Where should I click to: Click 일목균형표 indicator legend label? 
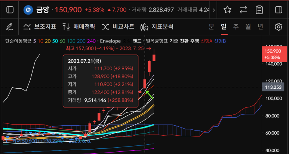(x=157, y=41)
